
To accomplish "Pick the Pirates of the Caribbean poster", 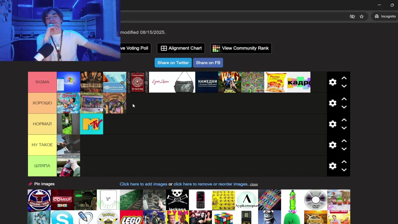I will 91,82.
